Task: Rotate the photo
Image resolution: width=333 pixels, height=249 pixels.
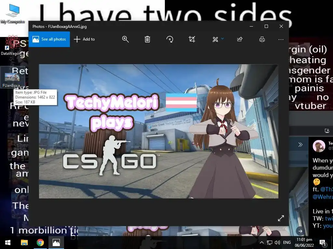Action: [x=170, y=39]
